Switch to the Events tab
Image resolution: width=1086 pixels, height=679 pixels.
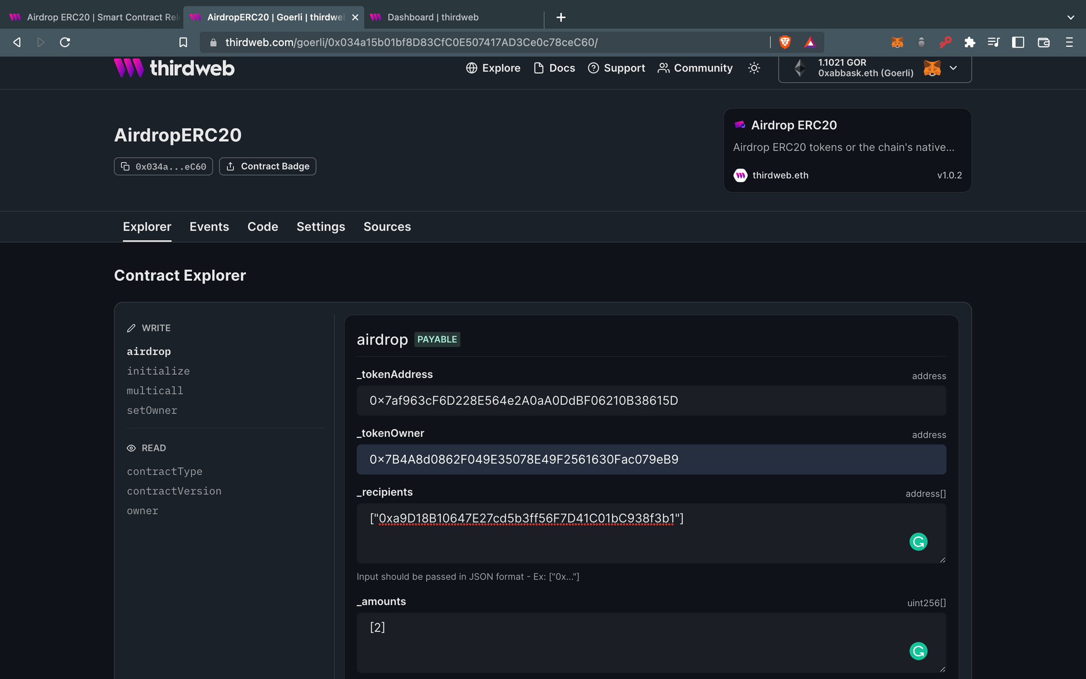[x=209, y=226]
